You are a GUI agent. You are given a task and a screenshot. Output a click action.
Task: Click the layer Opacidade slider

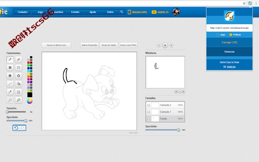[x=163, y=130]
